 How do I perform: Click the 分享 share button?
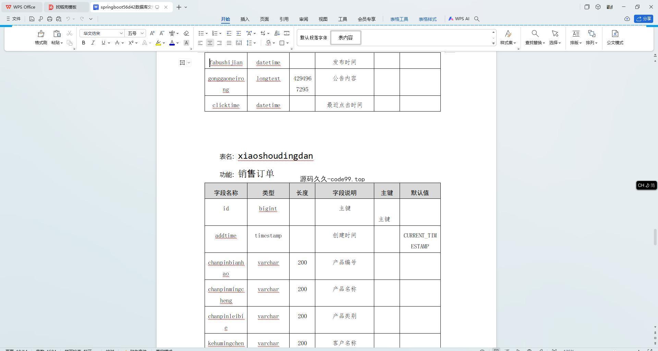point(643,19)
